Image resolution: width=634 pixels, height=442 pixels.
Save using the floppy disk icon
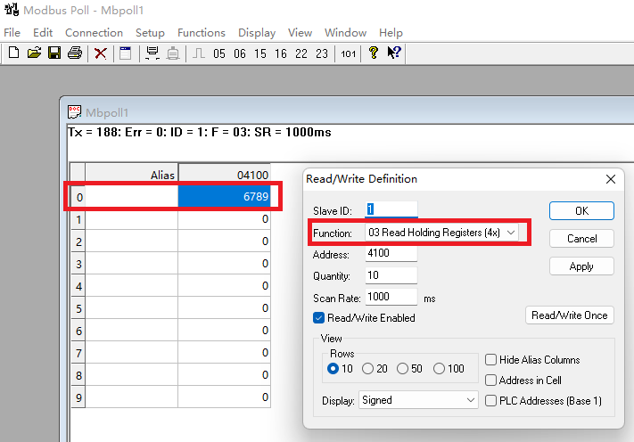click(x=54, y=53)
